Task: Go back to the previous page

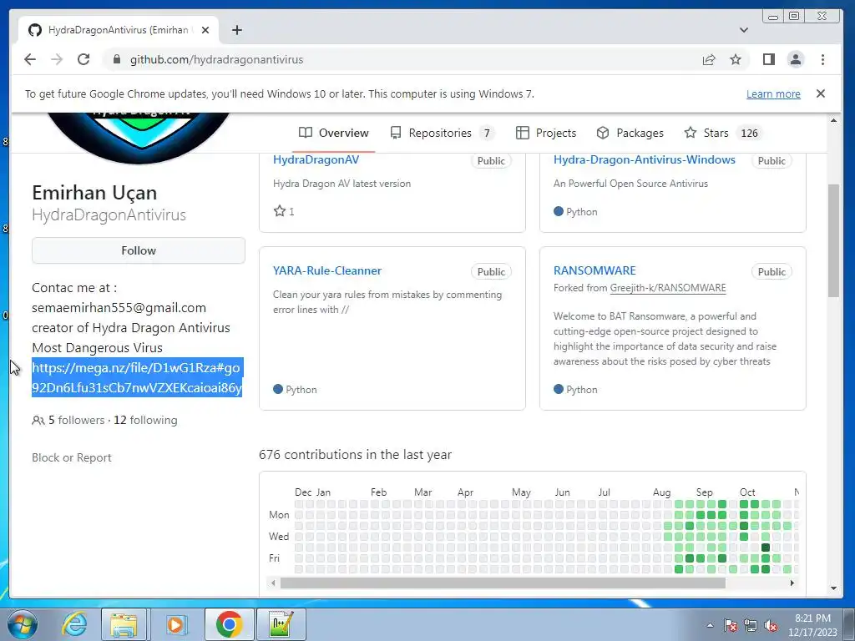Action: (30, 59)
